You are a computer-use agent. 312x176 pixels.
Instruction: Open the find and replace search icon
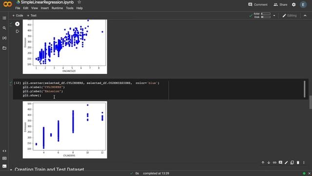tap(4, 28)
